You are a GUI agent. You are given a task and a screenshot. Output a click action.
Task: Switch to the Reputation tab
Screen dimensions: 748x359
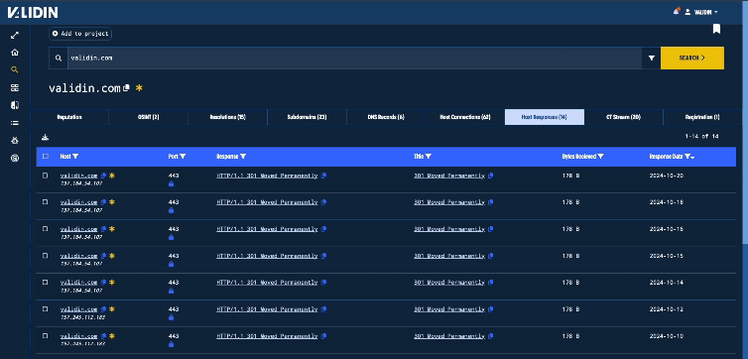69,117
